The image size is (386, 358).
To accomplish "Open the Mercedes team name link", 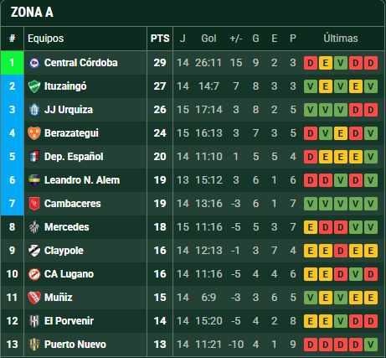I will 67,227.
